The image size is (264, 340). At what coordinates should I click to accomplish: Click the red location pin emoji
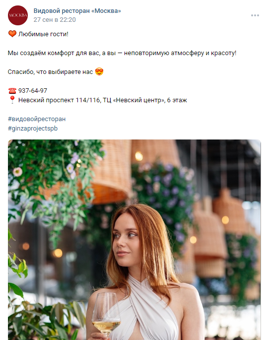pos(12,100)
